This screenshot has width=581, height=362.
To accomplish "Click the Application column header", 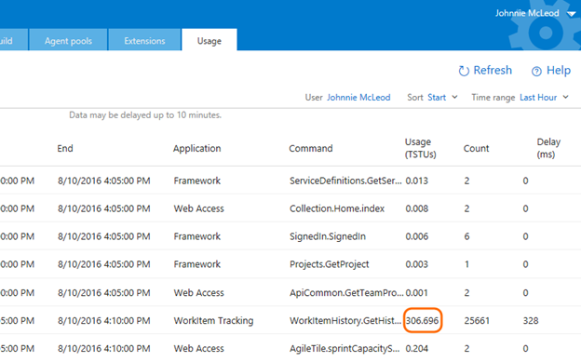I will coord(196,148).
